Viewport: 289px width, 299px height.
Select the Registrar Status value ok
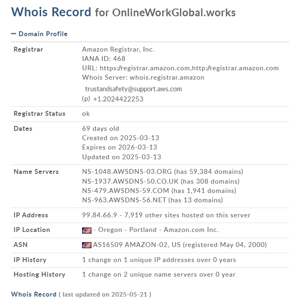[x=86, y=114]
